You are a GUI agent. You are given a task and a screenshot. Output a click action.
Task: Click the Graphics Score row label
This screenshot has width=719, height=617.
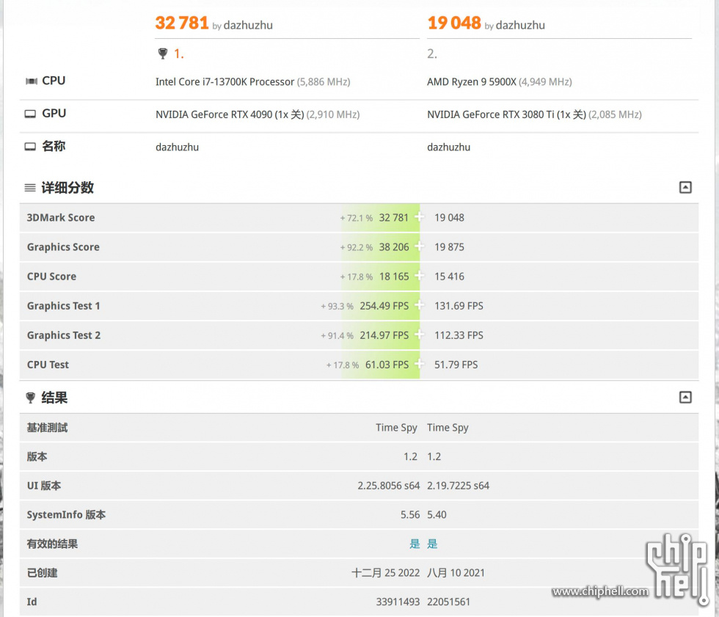click(63, 247)
